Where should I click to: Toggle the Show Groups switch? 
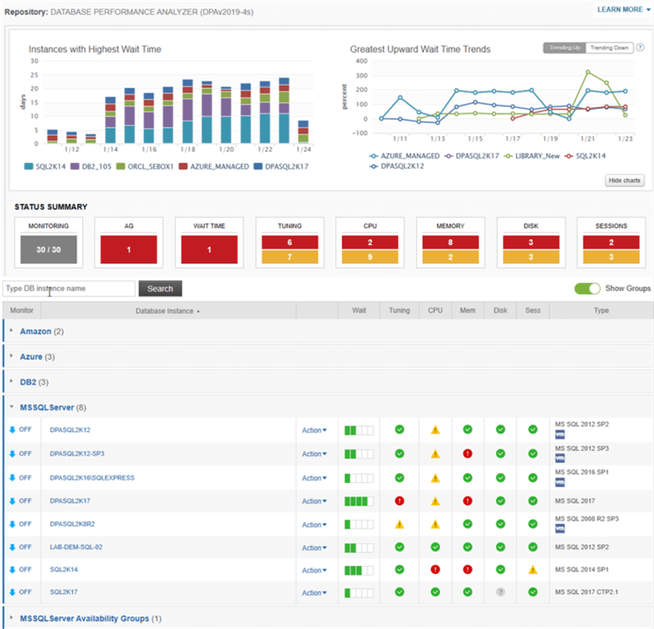click(587, 289)
